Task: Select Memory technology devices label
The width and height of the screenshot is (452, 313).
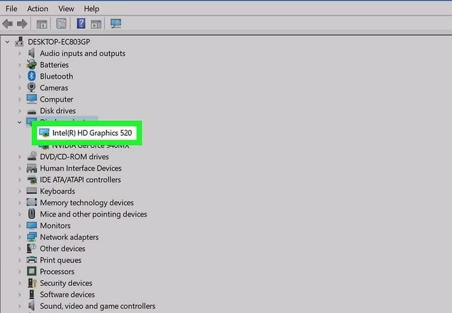Action: [87, 202]
